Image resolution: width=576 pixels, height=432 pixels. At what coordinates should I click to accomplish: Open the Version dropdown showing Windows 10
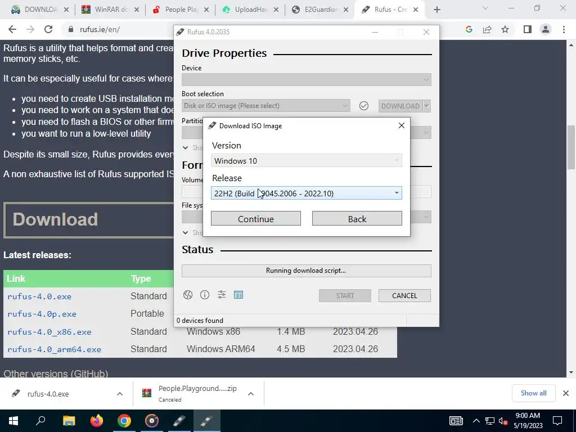click(x=307, y=160)
